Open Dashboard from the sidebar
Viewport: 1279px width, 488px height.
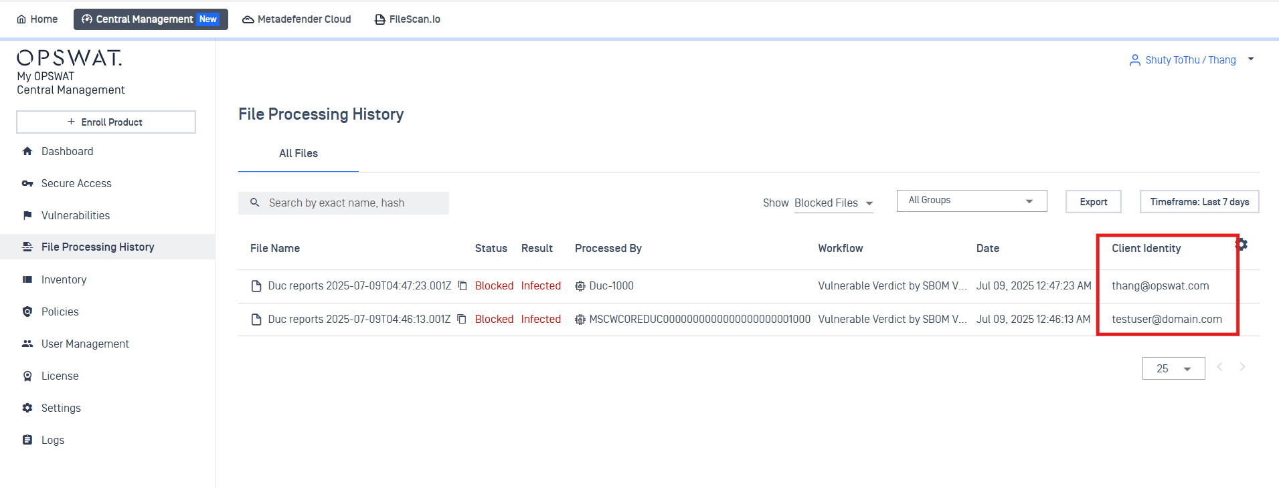[x=67, y=151]
